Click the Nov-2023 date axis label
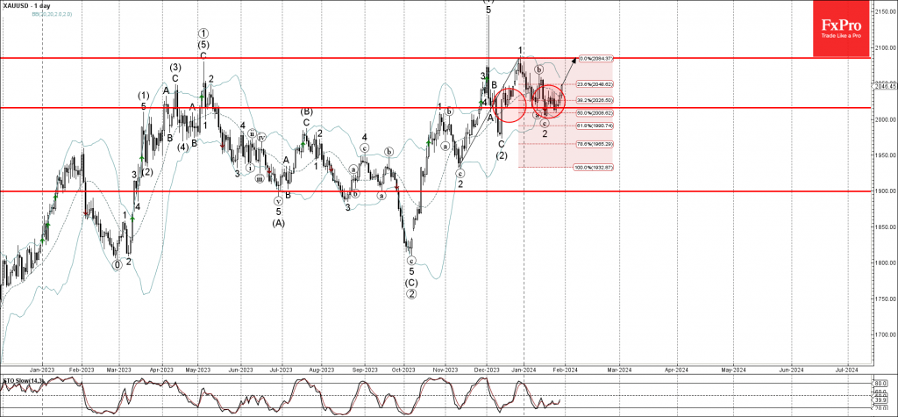898x417 pixels. click(445, 370)
